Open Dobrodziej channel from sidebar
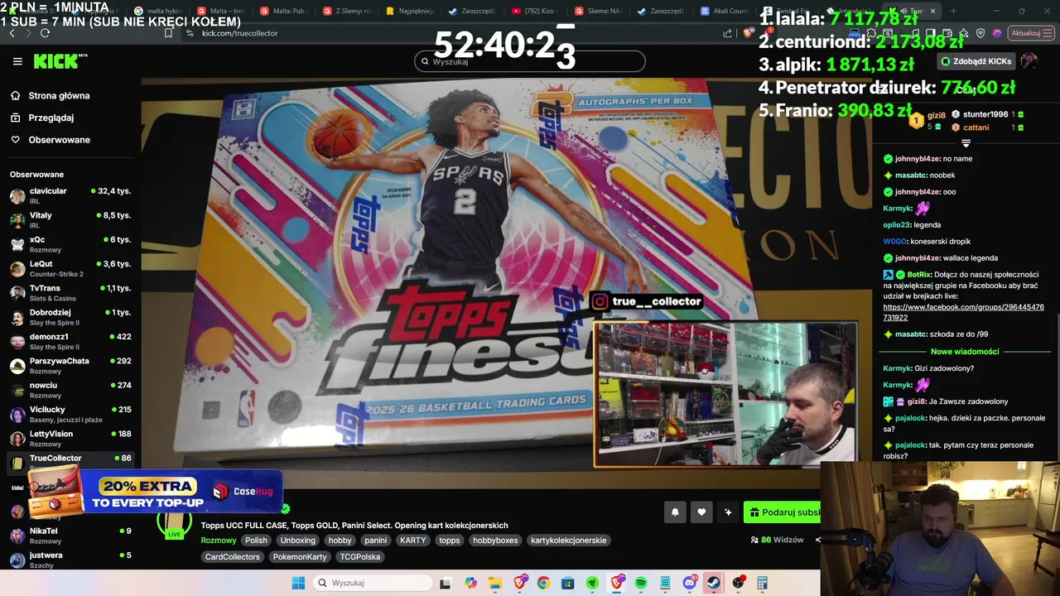1060x596 pixels. 70,317
